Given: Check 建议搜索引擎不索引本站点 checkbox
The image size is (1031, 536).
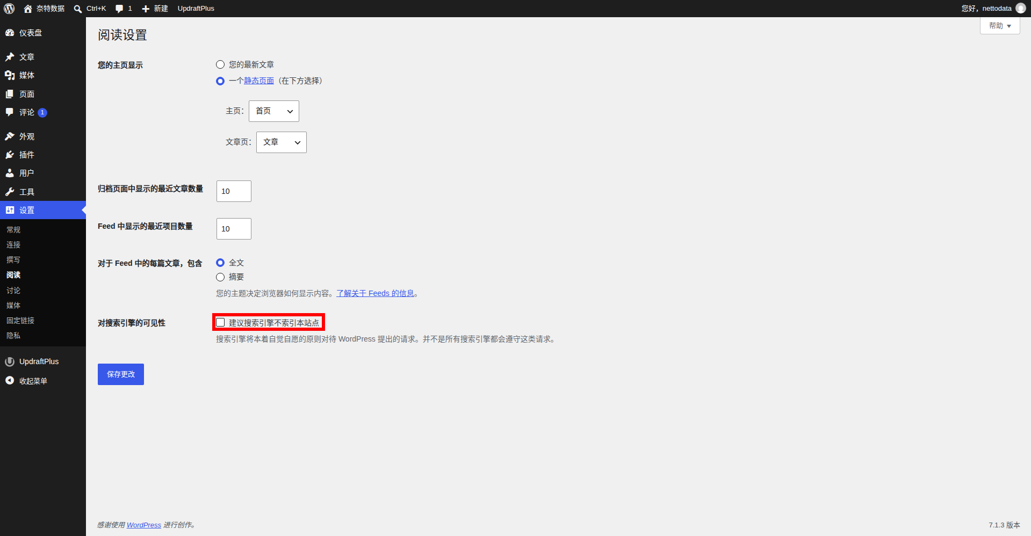Looking at the screenshot, I should coord(220,322).
